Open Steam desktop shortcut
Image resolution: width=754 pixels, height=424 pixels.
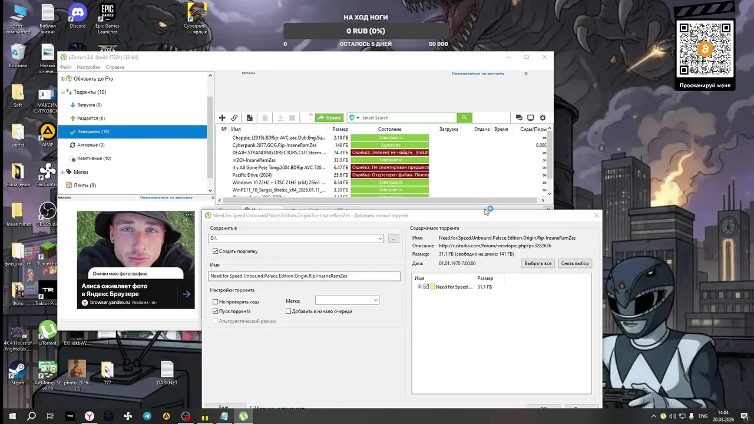pyautogui.click(x=18, y=373)
